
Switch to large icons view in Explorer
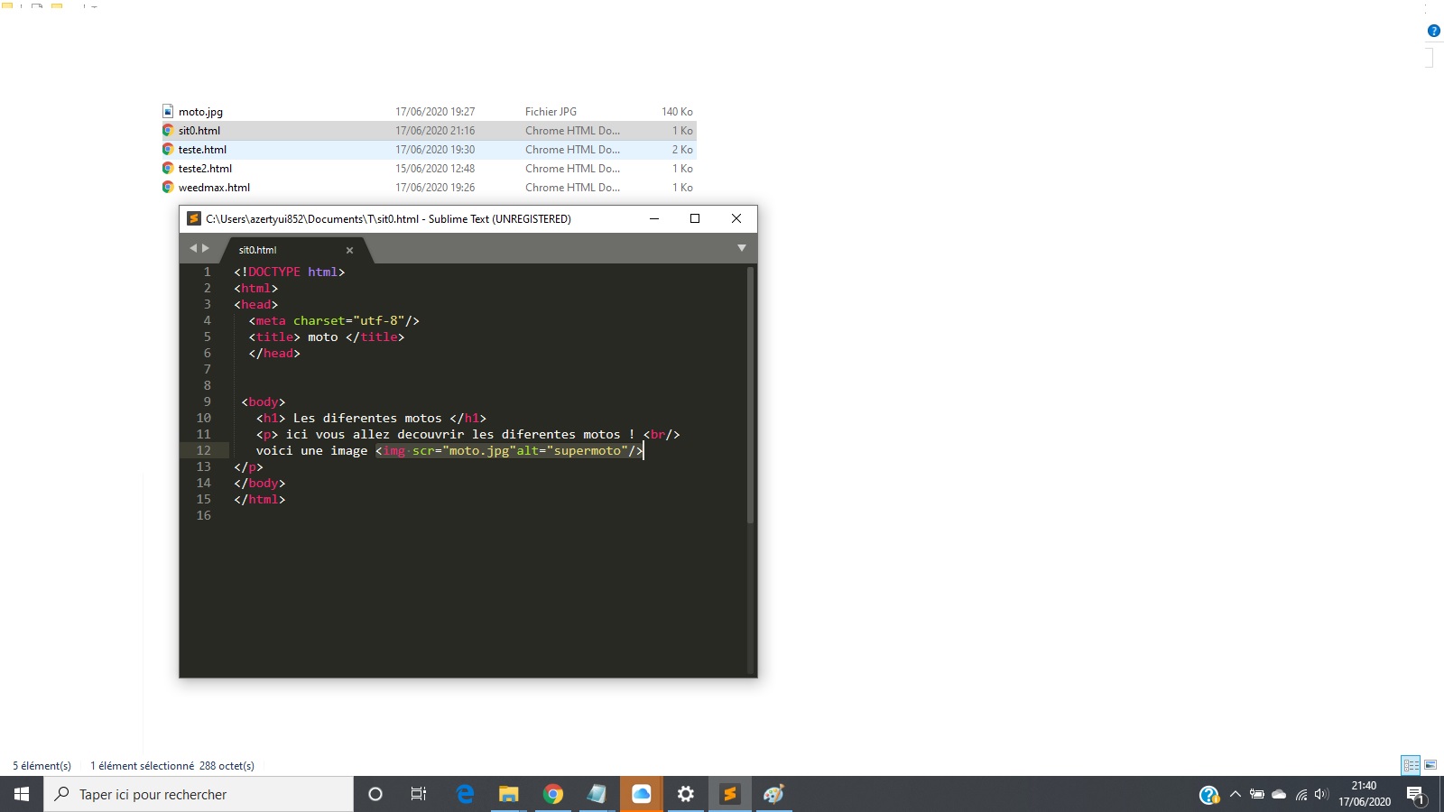[1430, 765]
